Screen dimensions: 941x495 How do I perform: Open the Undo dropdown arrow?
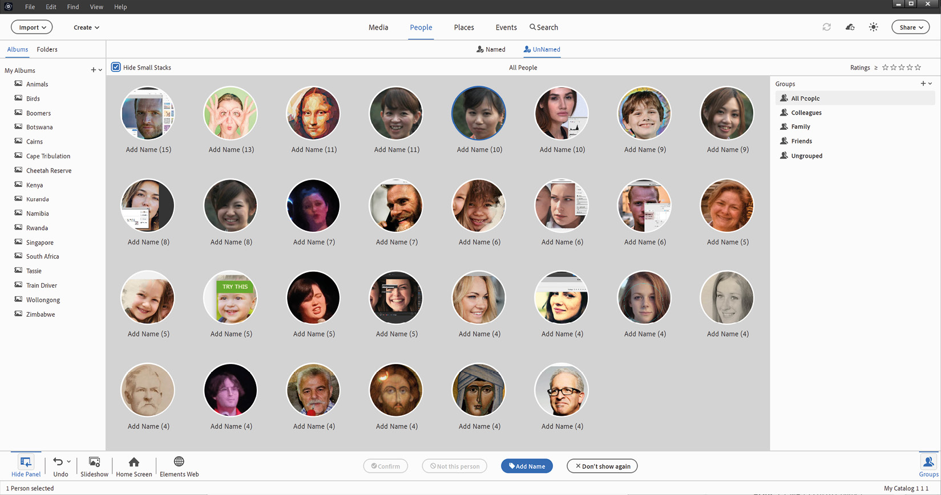click(69, 462)
